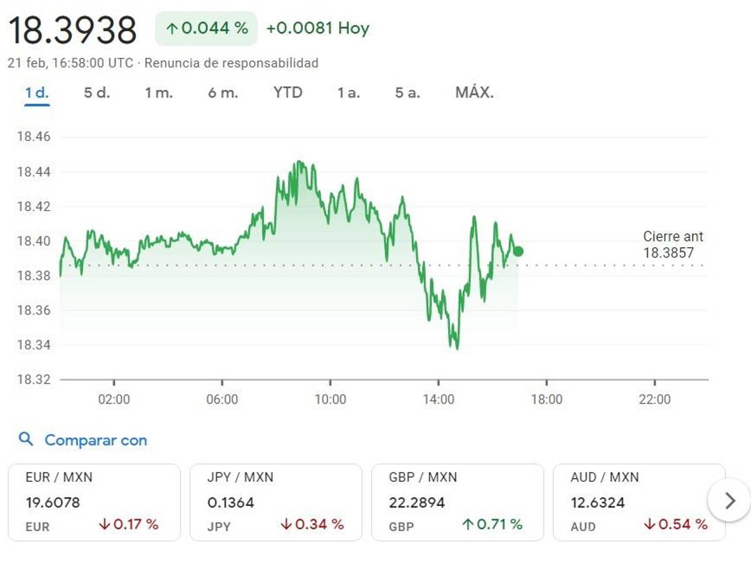Switch to the 5 d. tab

point(97,93)
